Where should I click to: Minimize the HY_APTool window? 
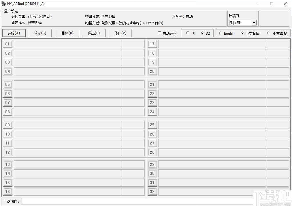(x=259, y=4)
